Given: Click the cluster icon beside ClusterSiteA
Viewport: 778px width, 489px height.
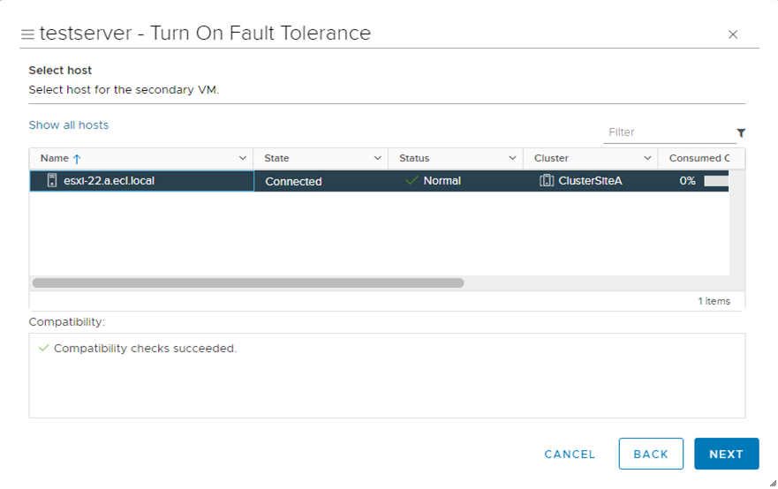Looking at the screenshot, I should point(547,181).
